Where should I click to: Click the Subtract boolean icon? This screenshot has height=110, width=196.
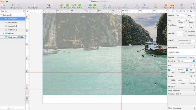pos(111,5)
